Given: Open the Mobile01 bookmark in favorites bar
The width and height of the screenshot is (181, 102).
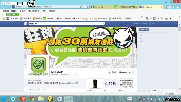Looking at the screenshot, I should [49, 18].
